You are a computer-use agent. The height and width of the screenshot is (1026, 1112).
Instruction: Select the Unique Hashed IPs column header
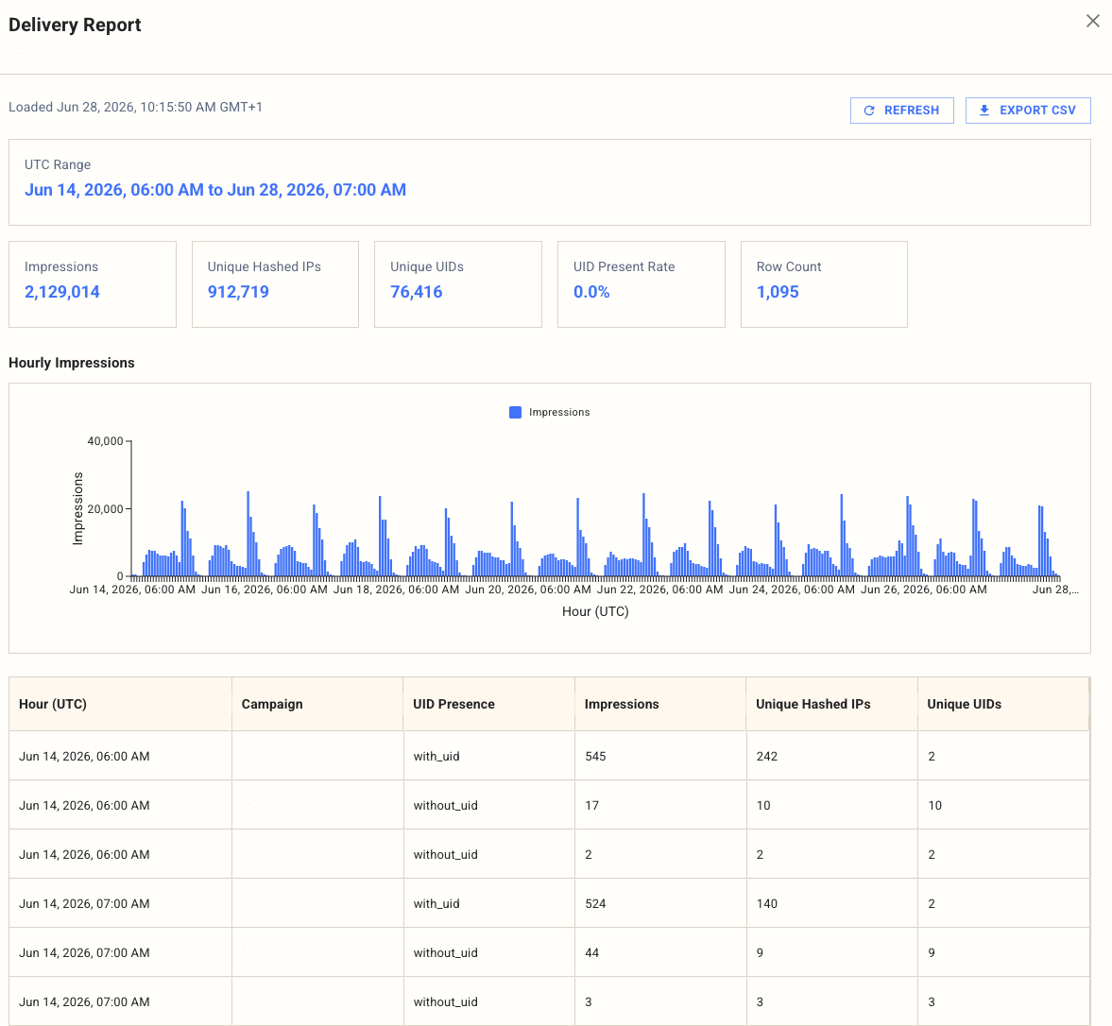point(831,704)
